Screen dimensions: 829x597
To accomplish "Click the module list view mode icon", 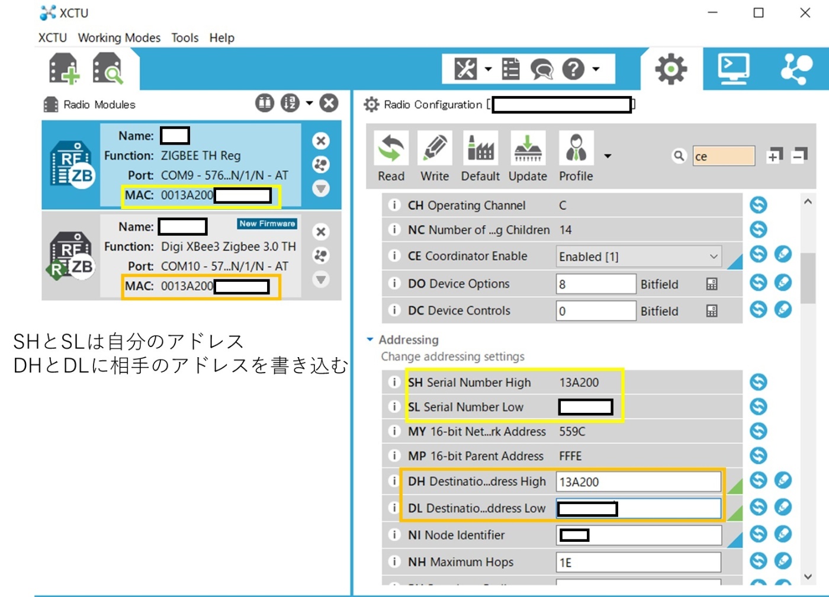I will pyautogui.click(x=265, y=103).
